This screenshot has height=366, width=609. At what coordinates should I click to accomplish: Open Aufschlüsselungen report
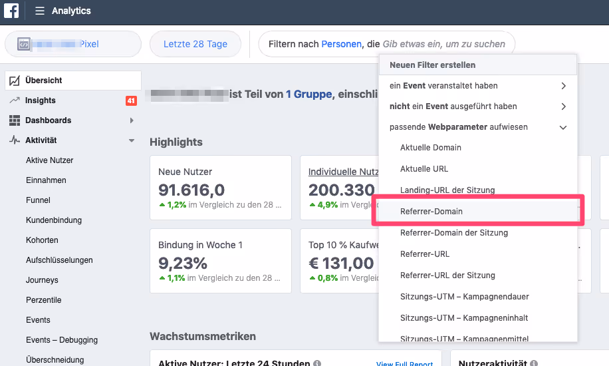59,260
